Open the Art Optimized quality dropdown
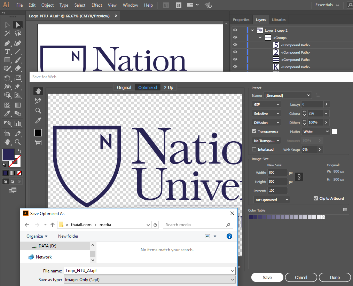The width and height of the screenshot is (353, 286). 272,200
